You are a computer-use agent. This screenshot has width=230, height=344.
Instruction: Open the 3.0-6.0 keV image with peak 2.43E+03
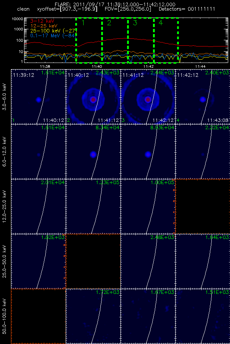pos(93,97)
